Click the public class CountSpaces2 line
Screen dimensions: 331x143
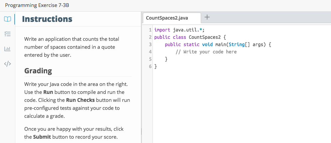pyautogui.click(x=190, y=37)
